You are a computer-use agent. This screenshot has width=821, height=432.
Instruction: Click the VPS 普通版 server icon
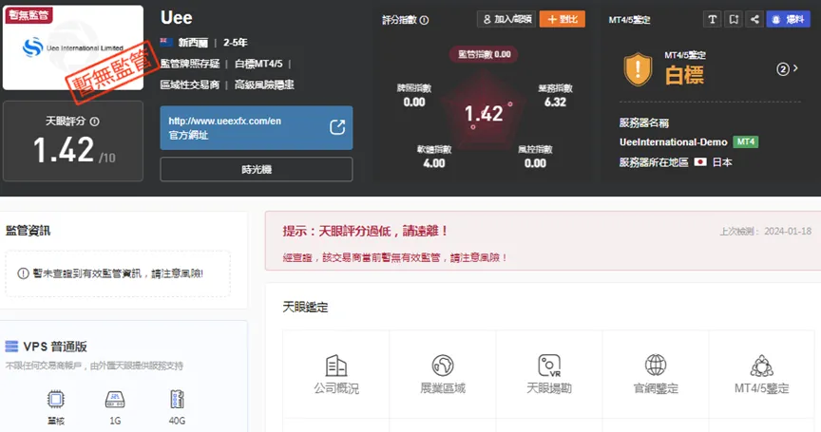point(11,347)
